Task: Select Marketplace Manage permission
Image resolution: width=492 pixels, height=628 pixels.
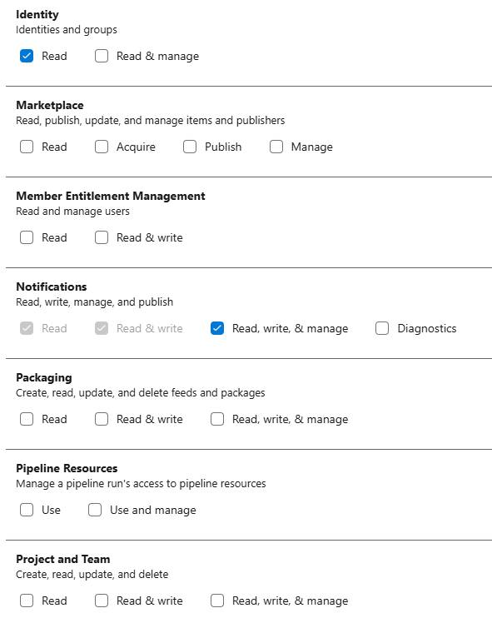Action: pyautogui.click(x=276, y=147)
